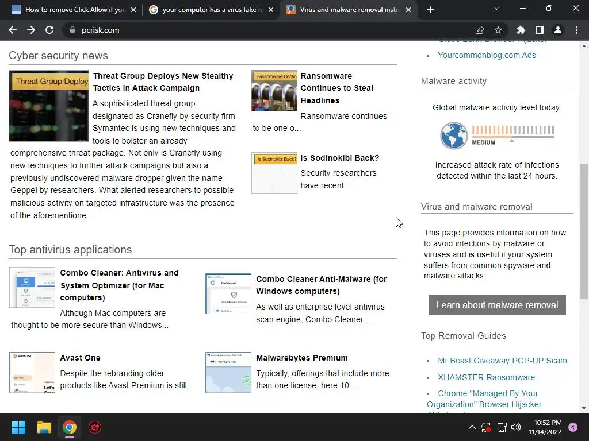The width and height of the screenshot is (589, 441).
Task: Open 'Combo Cleaner: Antivirus and System Optimizer' for Mac
Action: coord(119,285)
